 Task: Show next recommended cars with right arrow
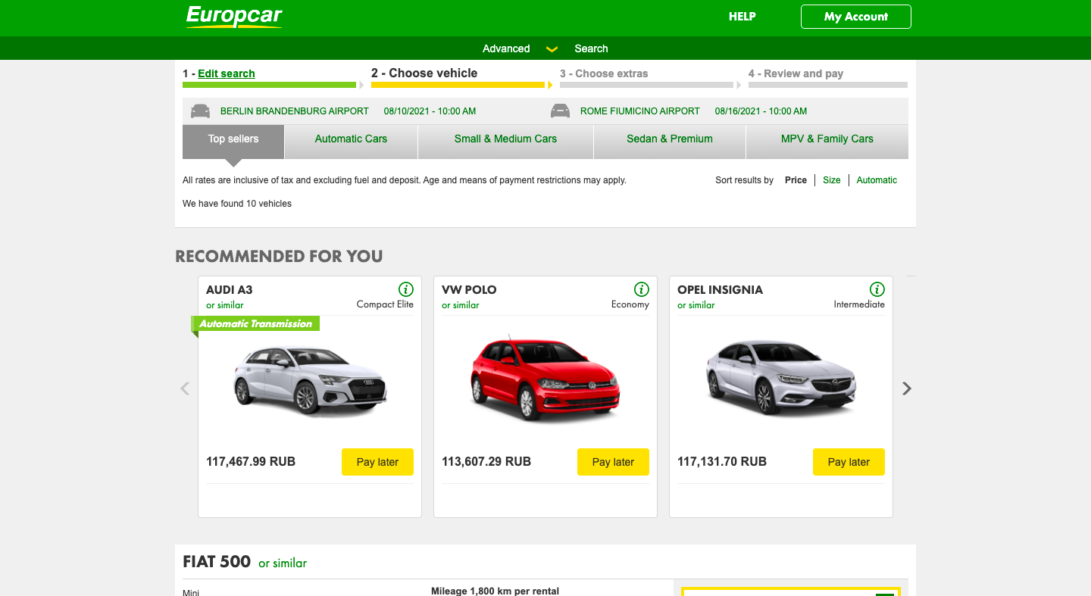click(907, 388)
